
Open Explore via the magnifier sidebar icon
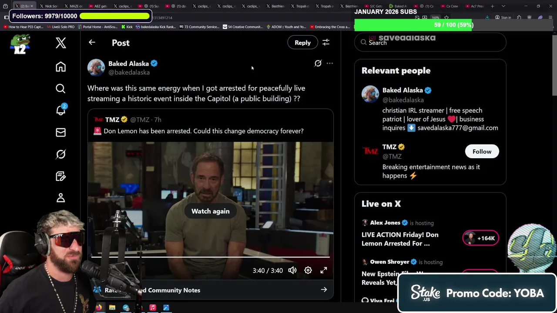(x=60, y=89)
